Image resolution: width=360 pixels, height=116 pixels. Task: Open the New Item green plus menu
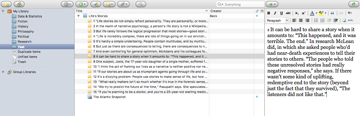click(82, 4)
